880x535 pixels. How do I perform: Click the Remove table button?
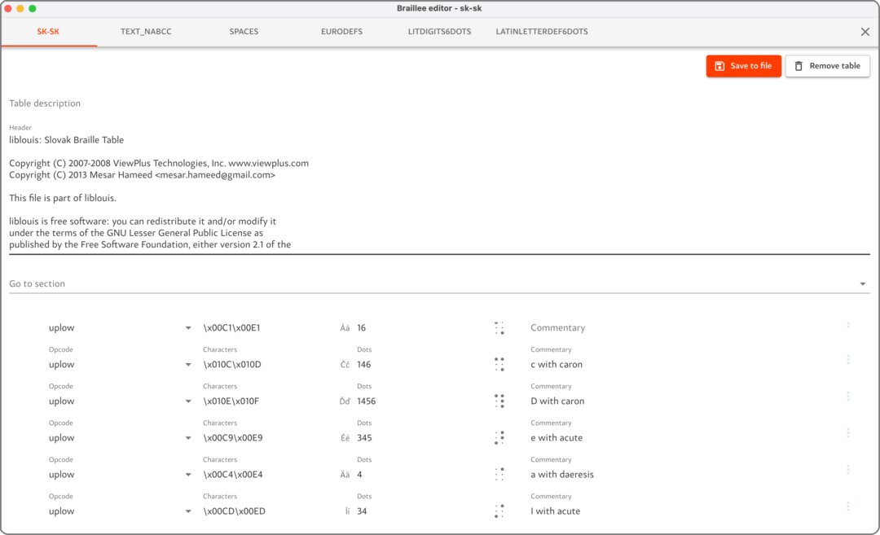[x=827, y=66]
